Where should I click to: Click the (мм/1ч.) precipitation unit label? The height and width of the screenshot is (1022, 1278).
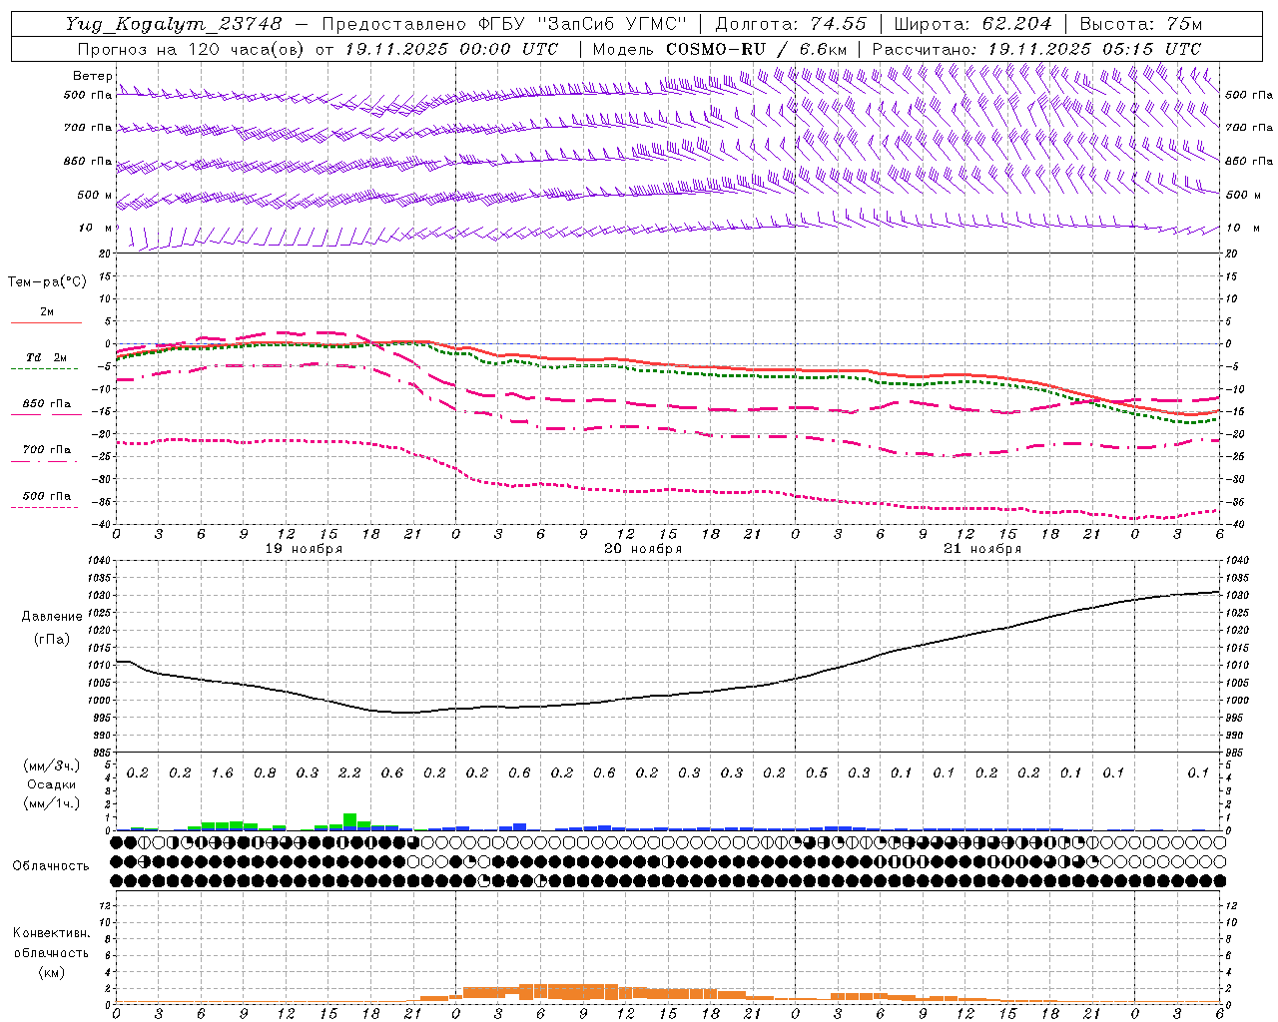[51, 803]
